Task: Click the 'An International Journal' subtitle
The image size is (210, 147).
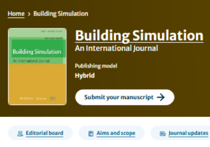Action: pos(117,48)
